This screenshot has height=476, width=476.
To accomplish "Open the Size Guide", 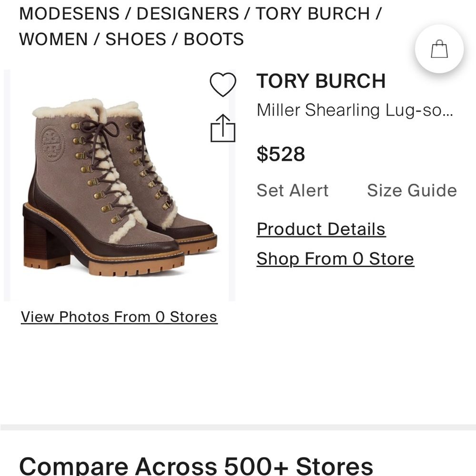I will (x=411, y=190).
